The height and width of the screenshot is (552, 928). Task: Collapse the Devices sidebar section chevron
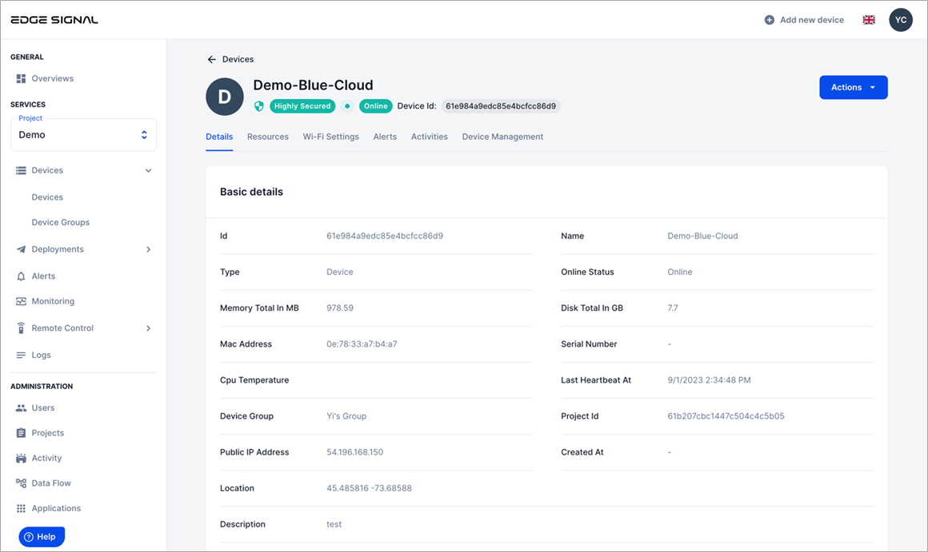click(149, 170)
